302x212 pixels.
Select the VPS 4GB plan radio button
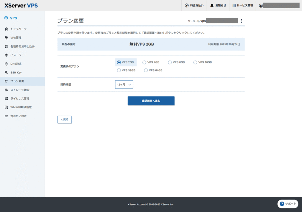144,62
